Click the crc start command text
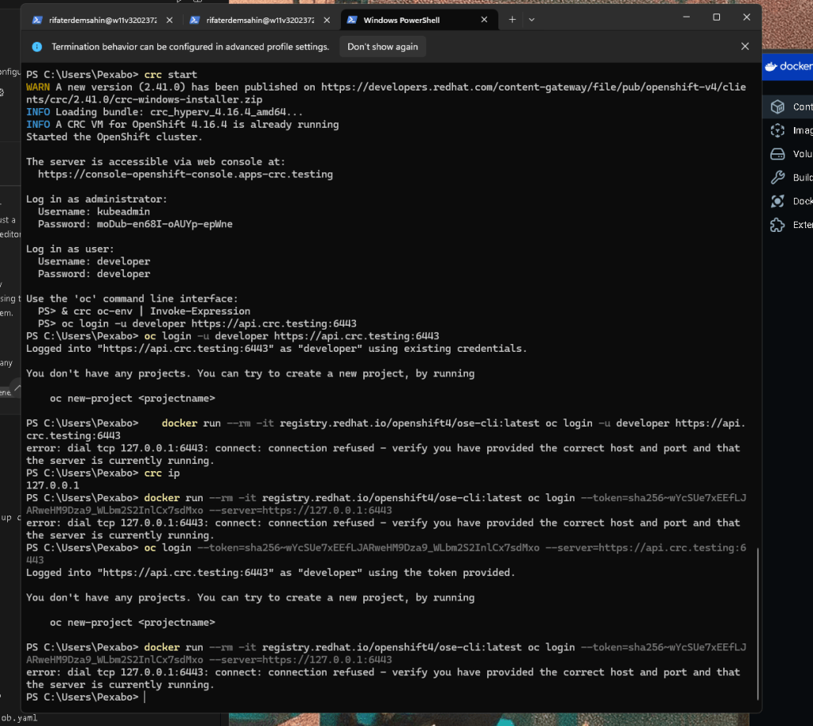 tap(171, 74)
